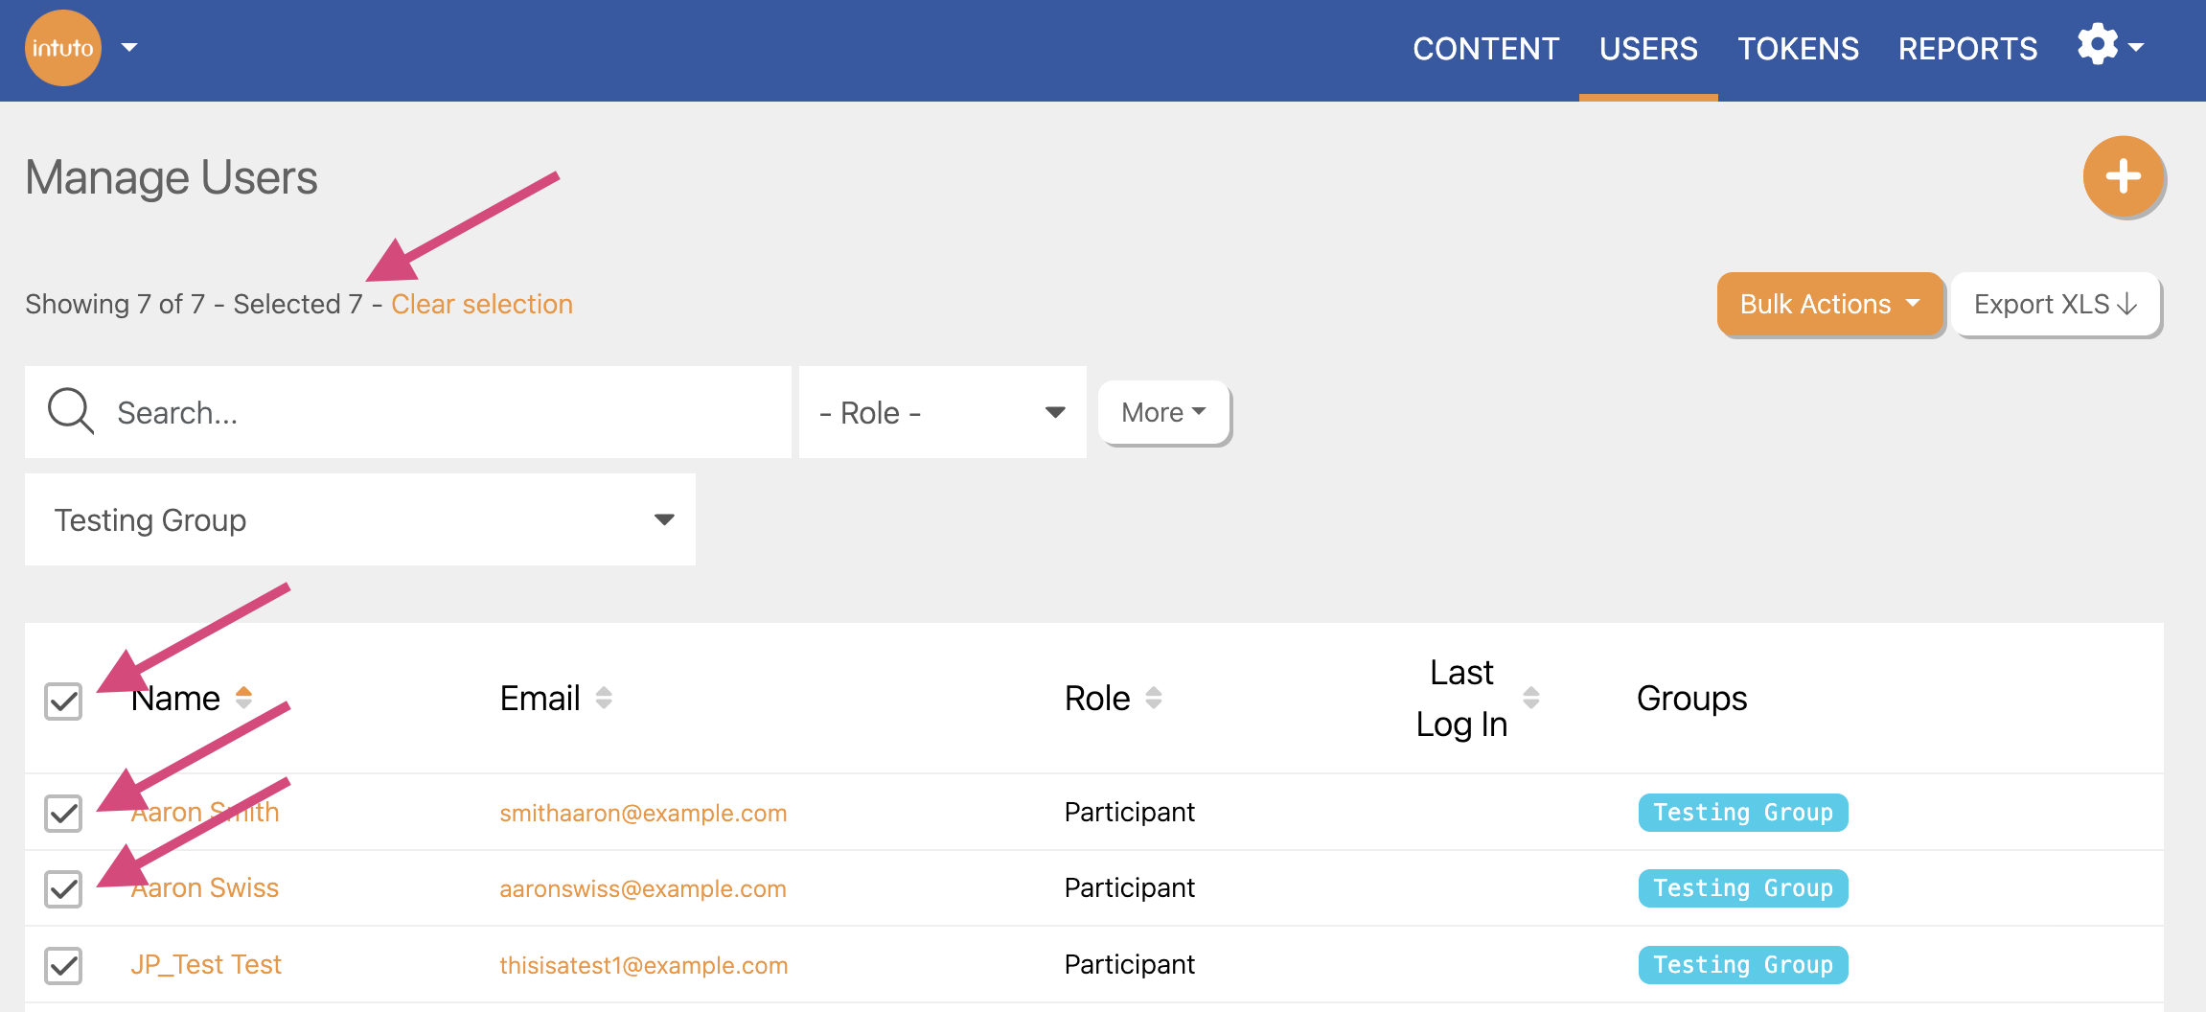The image size is (2206, 1012).
Task: Open the Role filter dropdown
Action: pos(942,413)
